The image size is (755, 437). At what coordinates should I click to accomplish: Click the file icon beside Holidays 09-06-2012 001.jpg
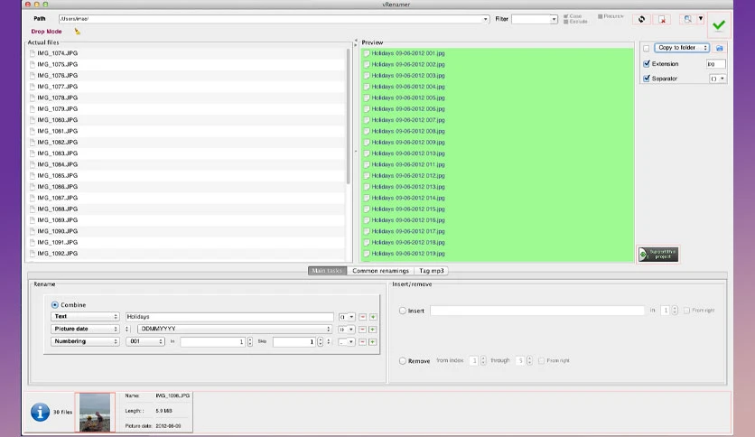click(x=367, y=53)
